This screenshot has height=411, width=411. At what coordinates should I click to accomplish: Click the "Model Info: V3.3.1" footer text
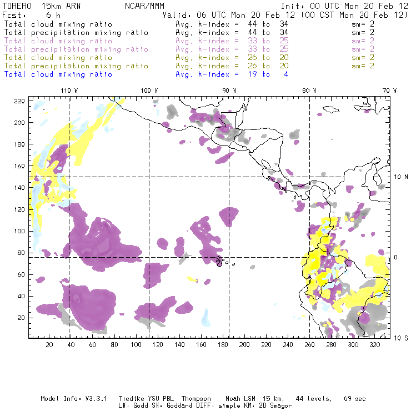point(74,399)
